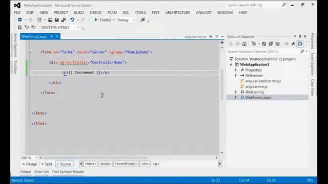Open the EDIT menu
The height and width of the screenshot is (184, 328).
point(30,12)
